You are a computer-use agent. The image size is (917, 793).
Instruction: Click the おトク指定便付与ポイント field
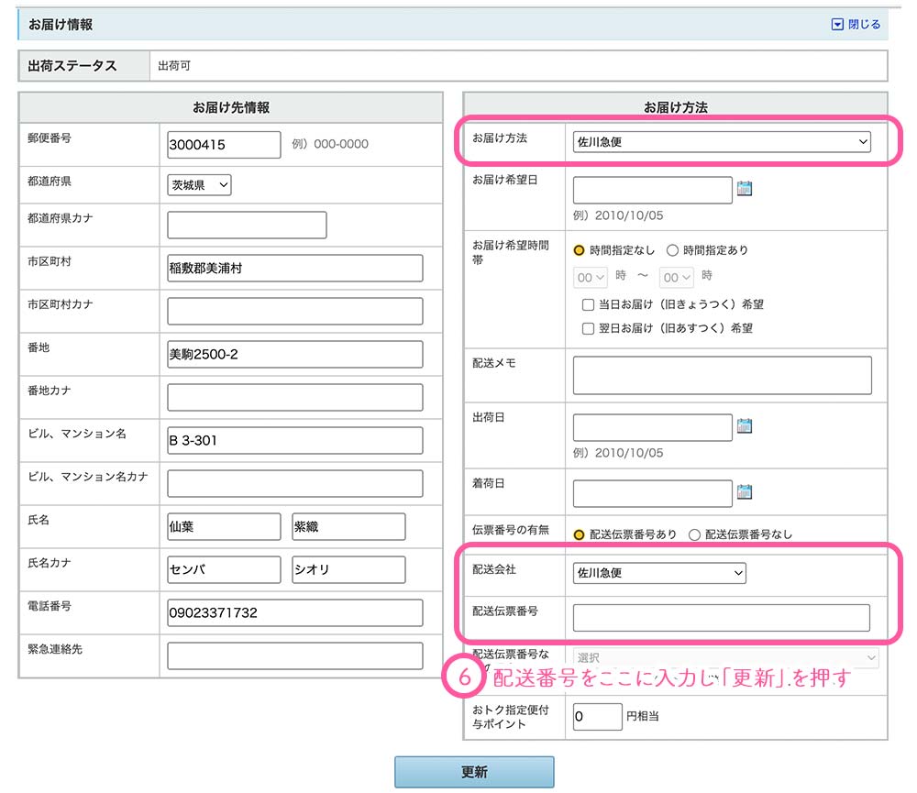(597, 717)
